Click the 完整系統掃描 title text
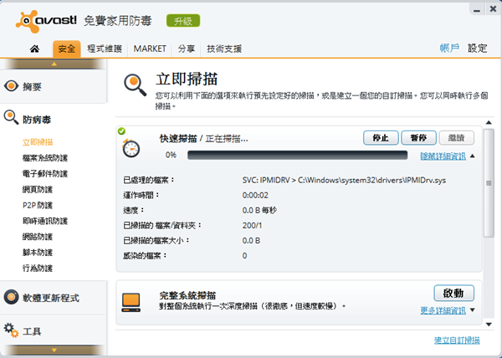The height and width of the screenshot is (358, 502). click(187, 295)
